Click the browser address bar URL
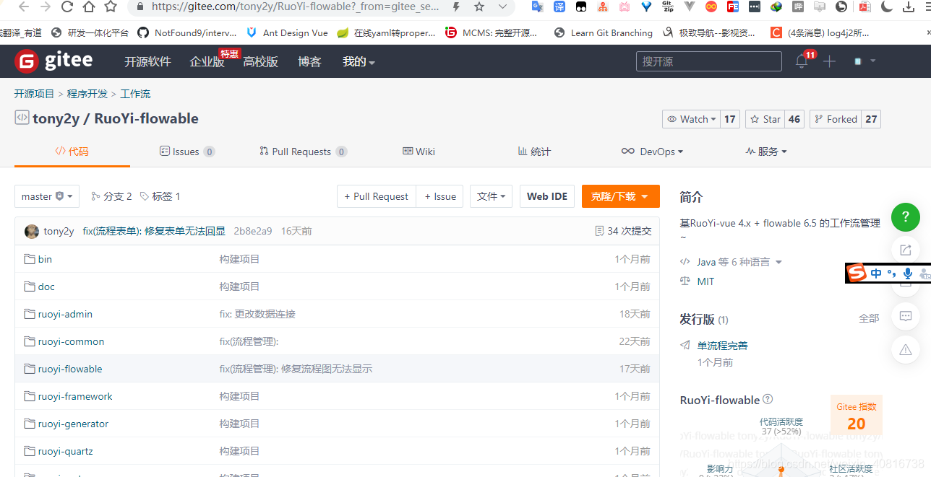 click(295, 7)
